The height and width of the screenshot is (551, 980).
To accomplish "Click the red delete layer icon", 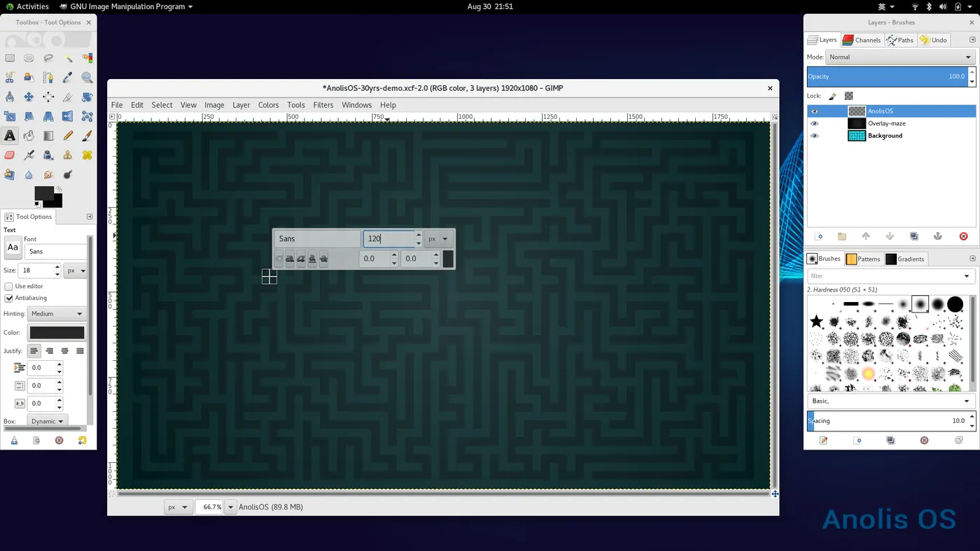I will coord(963,236).
